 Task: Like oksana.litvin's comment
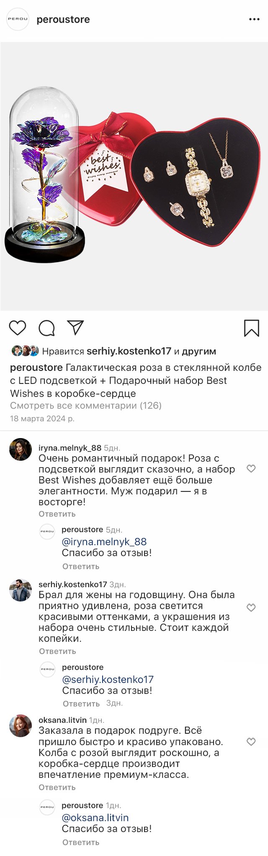click(x=251, y=742)
